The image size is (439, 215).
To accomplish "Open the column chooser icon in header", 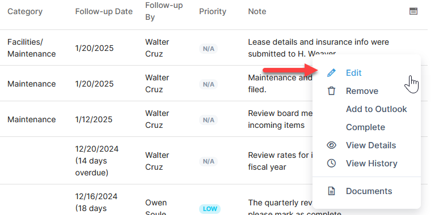I will pos(413,11).
